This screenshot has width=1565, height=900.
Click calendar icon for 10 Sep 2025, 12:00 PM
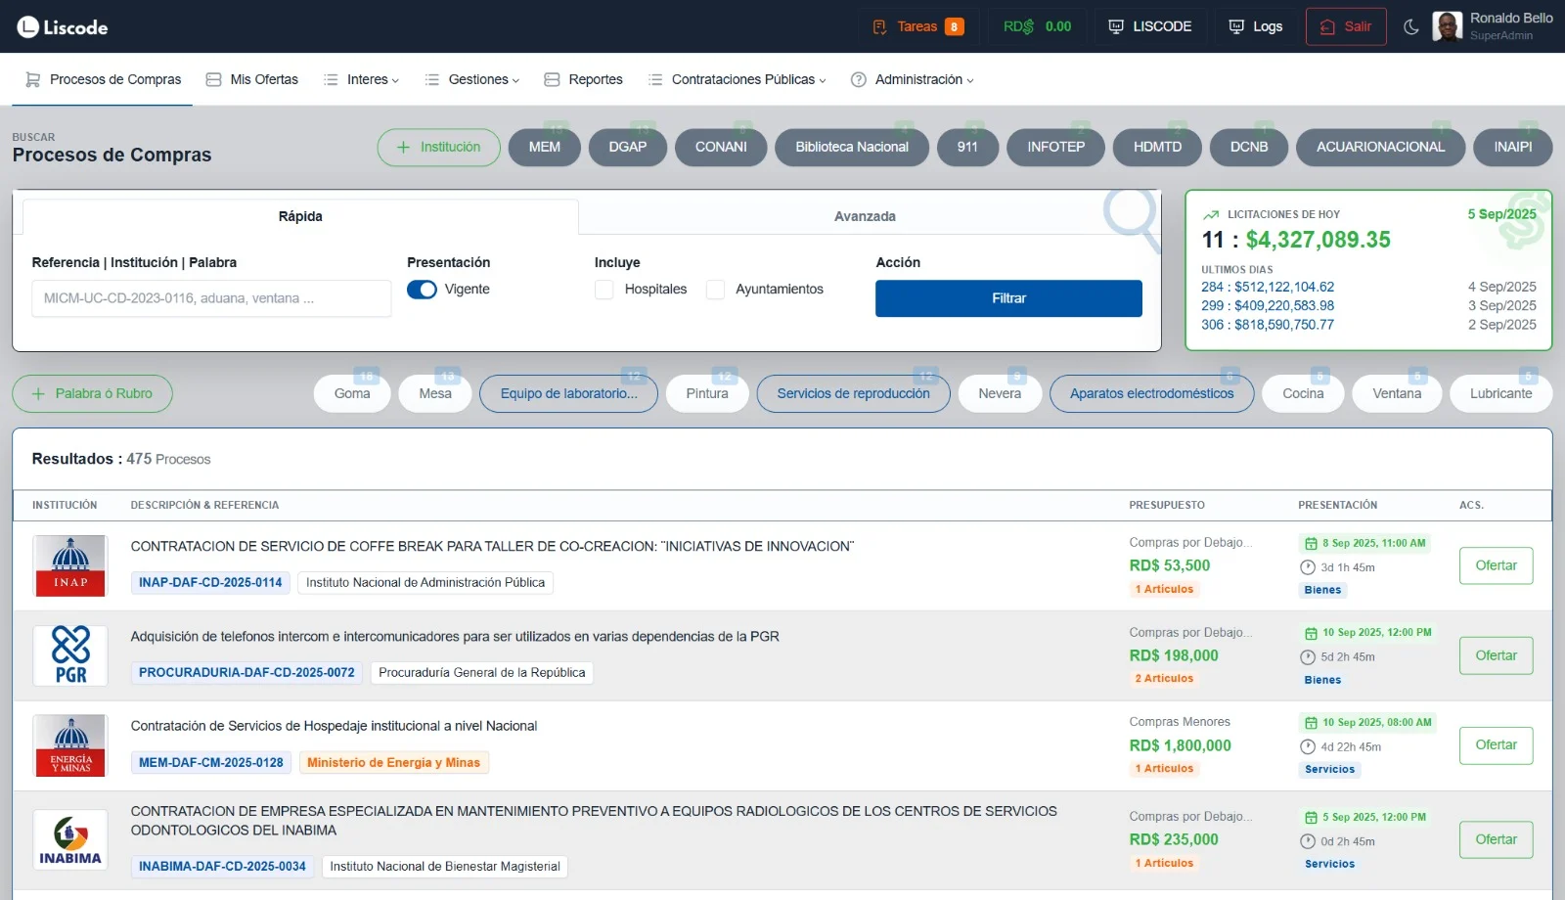coord(1311,633)
